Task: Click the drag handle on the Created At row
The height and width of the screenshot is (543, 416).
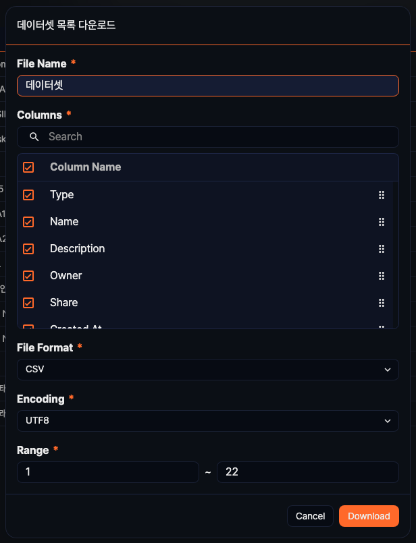Action: [x=382, y=326]
